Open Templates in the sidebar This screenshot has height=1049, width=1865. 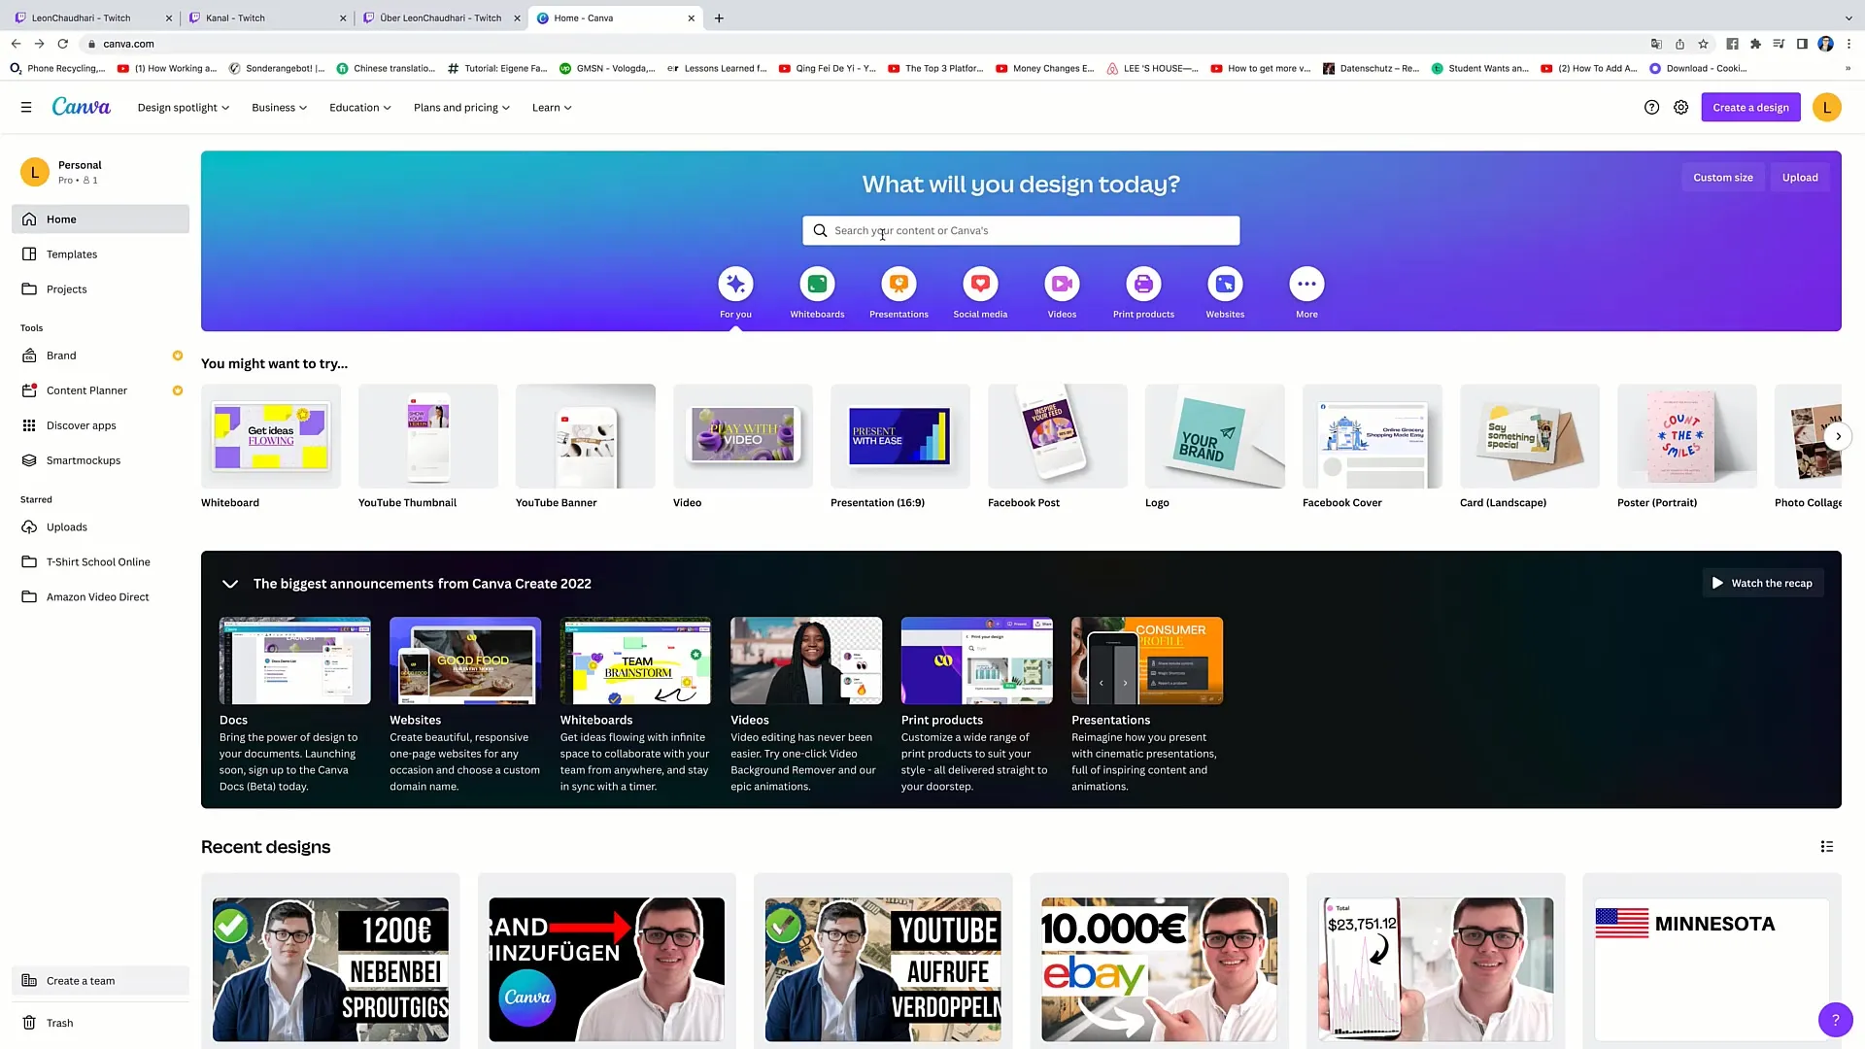(100, 254)
